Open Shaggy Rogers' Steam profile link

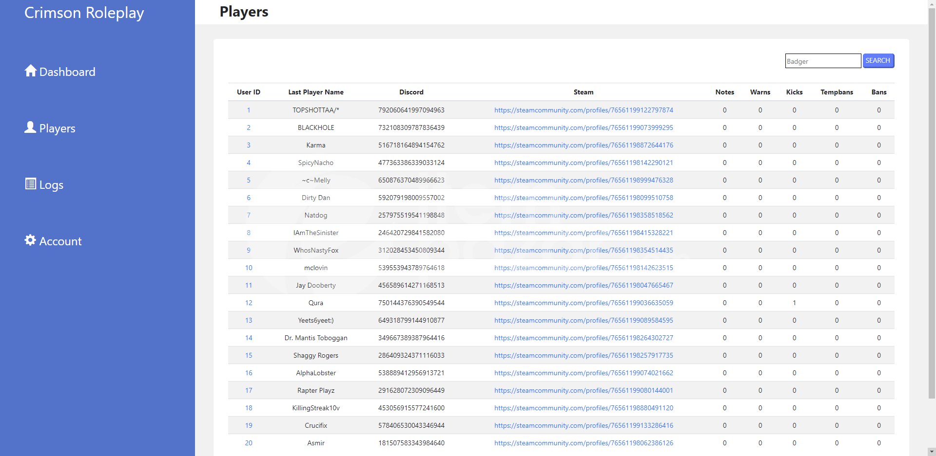pyautogui.click(x=584, y=355)
